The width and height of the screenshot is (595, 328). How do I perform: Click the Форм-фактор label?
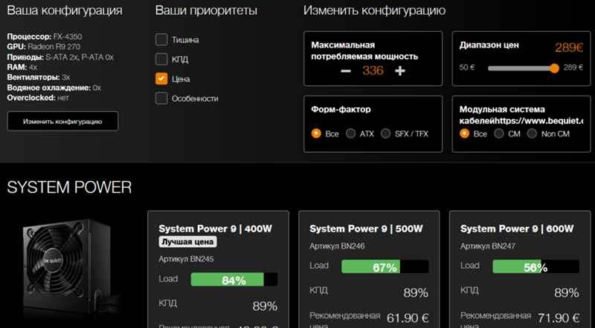click(341, 110)
